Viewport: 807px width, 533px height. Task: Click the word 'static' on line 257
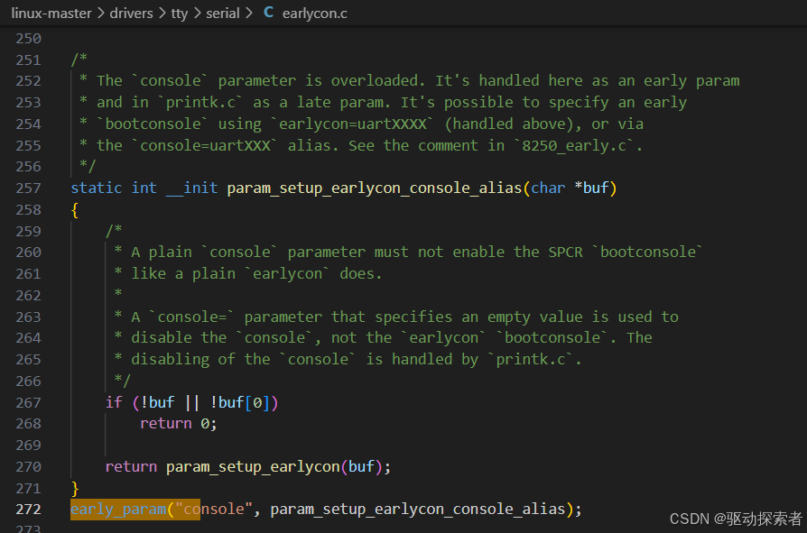(x=97, y=188)
